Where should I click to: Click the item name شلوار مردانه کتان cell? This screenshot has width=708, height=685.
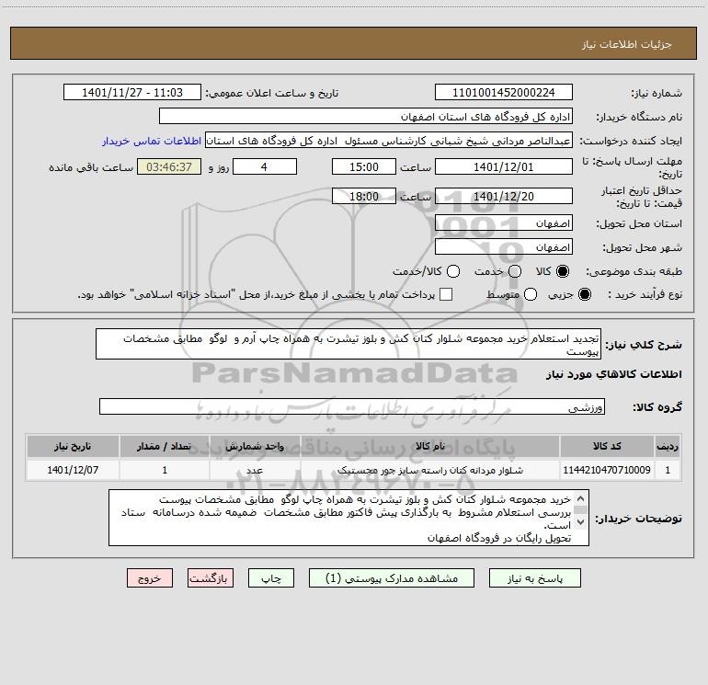coord(430,470)
